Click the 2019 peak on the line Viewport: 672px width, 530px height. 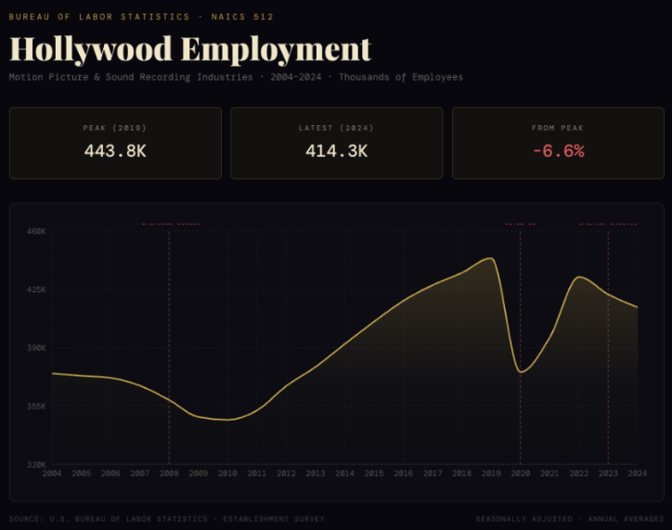pyautogui.click(x=490, y=258)
